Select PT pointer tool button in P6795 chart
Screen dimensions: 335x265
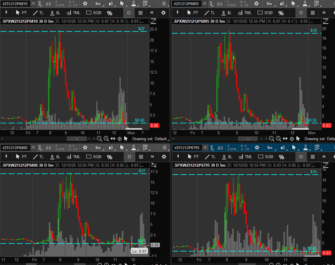194,157
